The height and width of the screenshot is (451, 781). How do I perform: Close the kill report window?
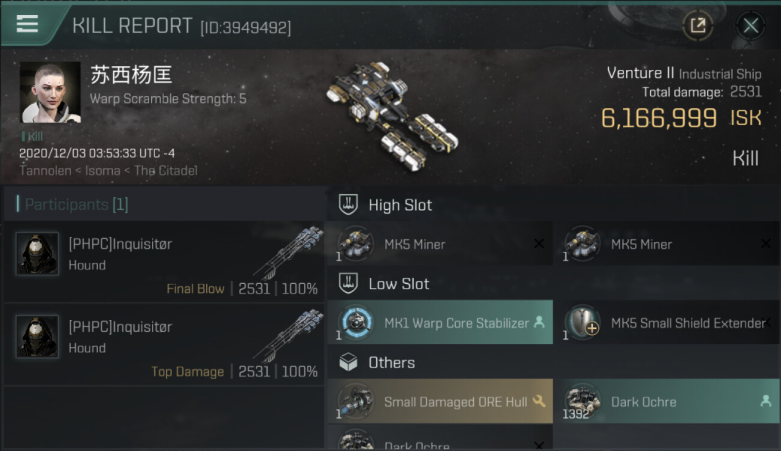click(x=750, y=25)
